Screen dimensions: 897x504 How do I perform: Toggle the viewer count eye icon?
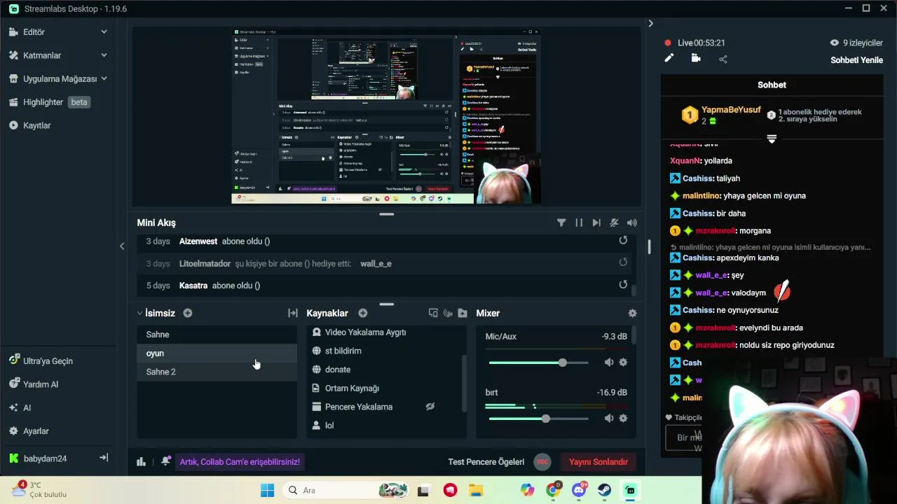(x=834, y=43)
